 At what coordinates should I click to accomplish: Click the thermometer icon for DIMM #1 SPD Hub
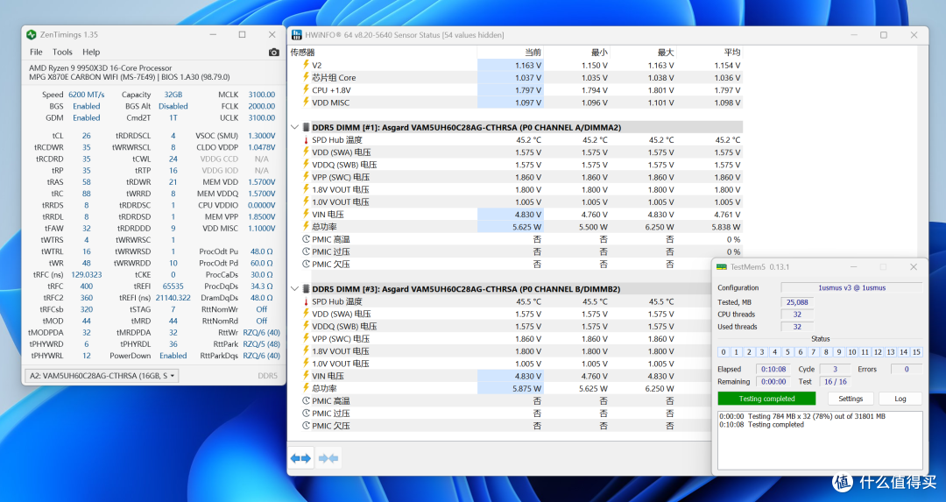click(x=306, y=140)
